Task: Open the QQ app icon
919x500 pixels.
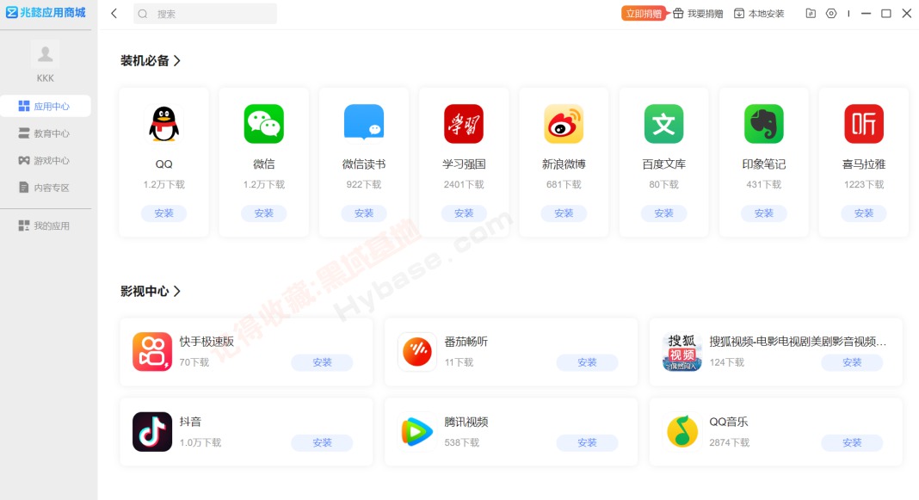Action: (163, 124)
